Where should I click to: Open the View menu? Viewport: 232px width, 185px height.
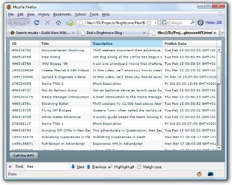[31, 14]
